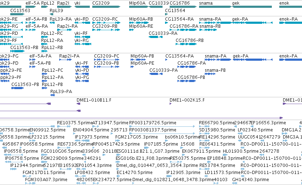Click the snama-RB transcript label
The image size is (302, 185).
(210, 26)
